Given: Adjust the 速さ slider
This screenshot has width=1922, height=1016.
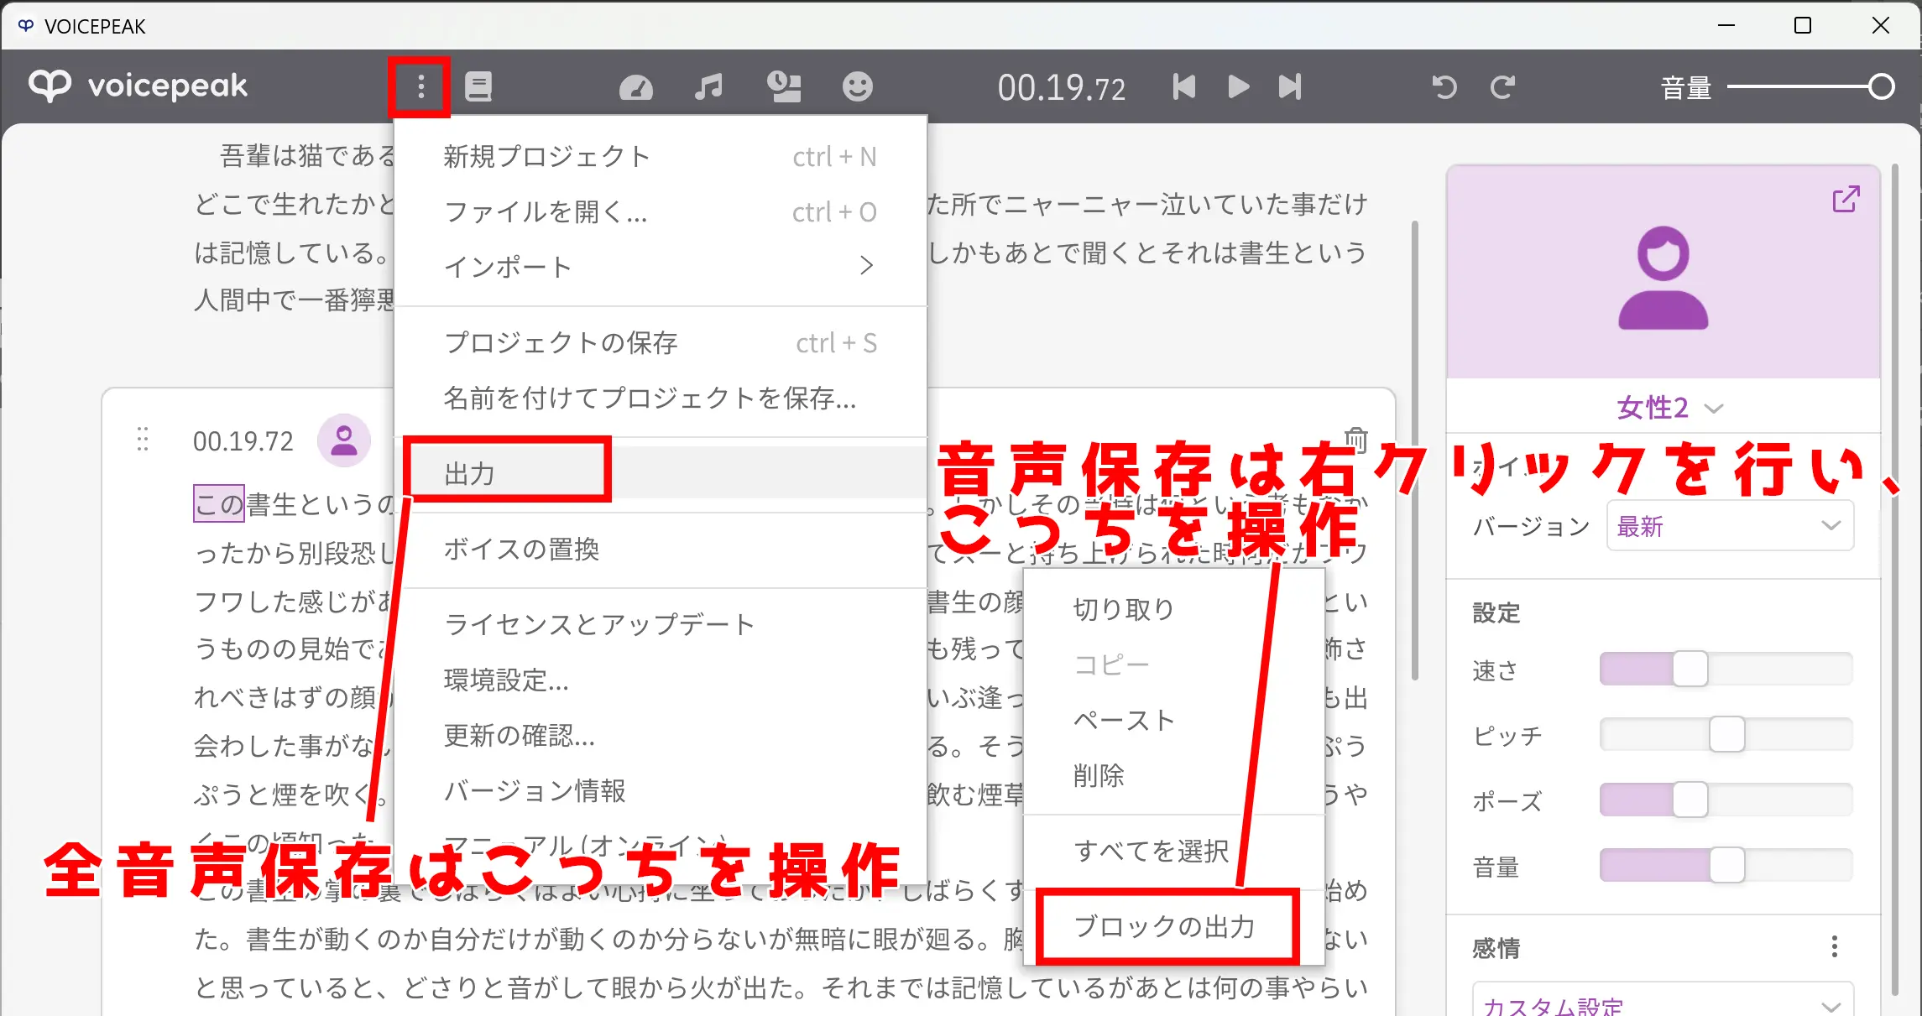Looking at the screenshot, I should click(1726, 670).
